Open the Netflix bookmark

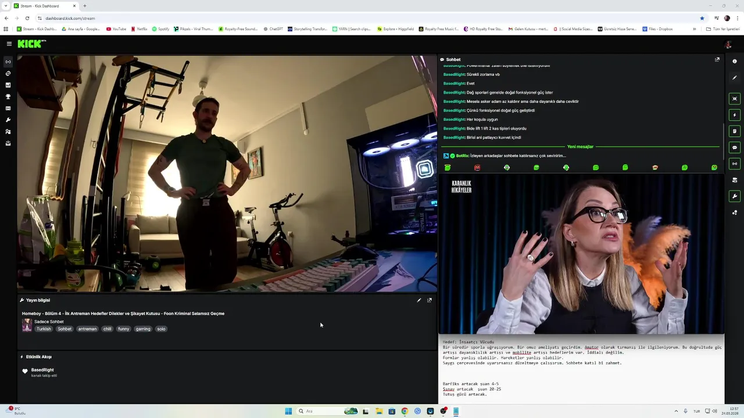139,29
